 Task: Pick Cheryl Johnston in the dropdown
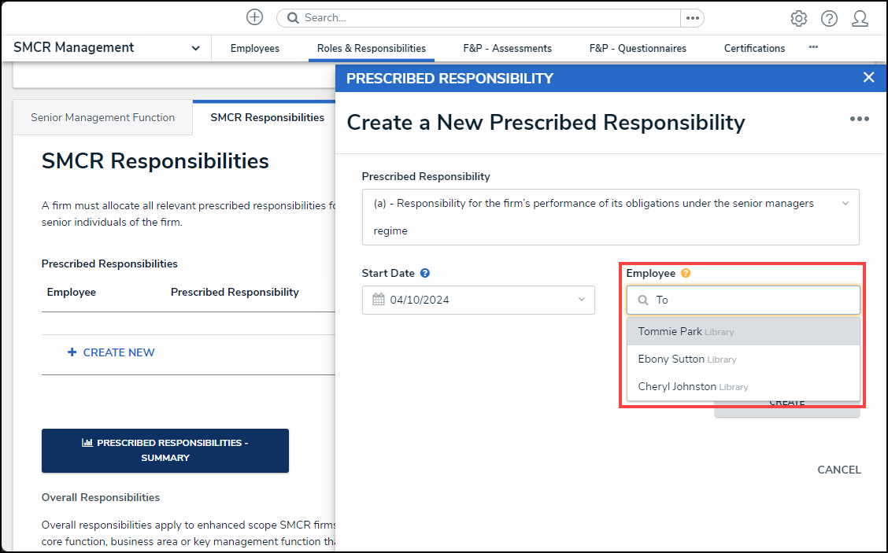click(x=677, y=386)
